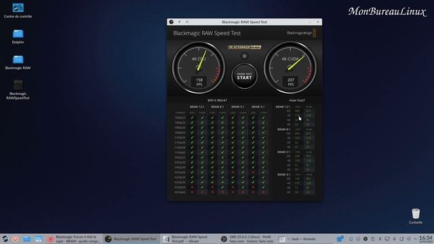The image size is (434, 244).
Task: Open the Dolphin folder icon on the desktop
Action: (x=18, y=36)
